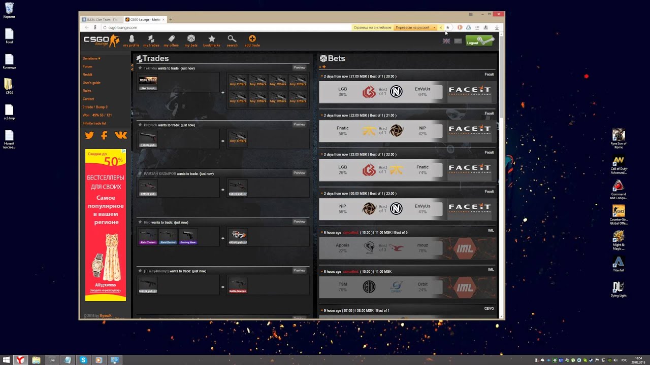The height and width of the screenshot is (365, 650).
Task: Expand the LGB vs EnVyUs 21:00 match
Action: click(x=321, y=77)
